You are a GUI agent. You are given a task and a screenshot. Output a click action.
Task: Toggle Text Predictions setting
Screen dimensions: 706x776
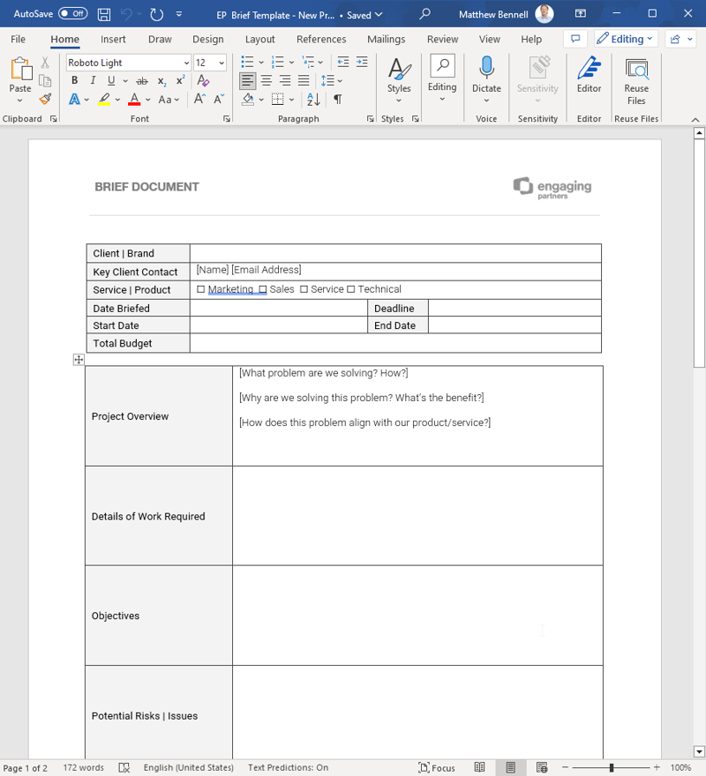click(289, 767)
